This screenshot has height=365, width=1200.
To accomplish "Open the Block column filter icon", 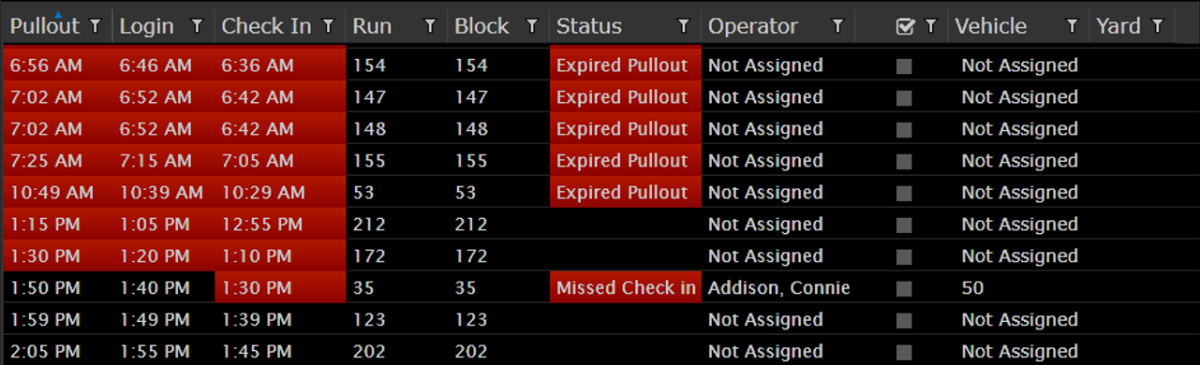I will pyautogui.click(x=532, y=27).
